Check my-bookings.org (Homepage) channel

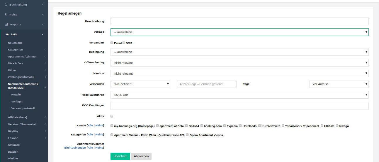(x=112, y=126)
